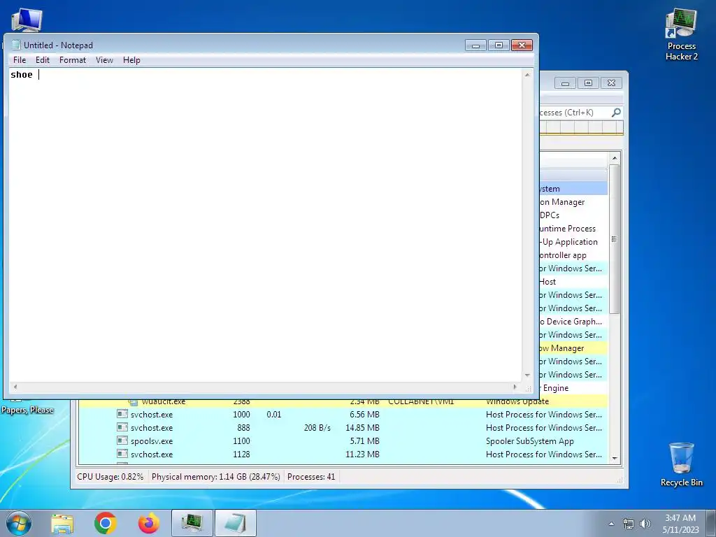Click the 'o Device Graph...' description row
This screenshot has height=537, width=716.
(x=573, y=322)
